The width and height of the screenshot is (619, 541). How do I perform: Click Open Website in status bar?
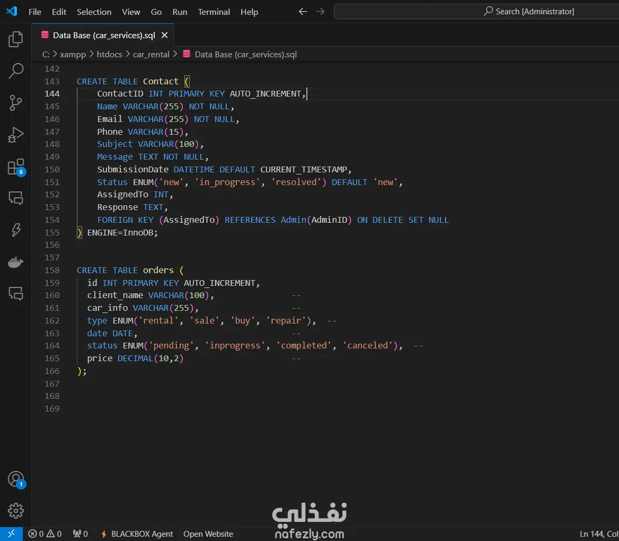(208, 534)
